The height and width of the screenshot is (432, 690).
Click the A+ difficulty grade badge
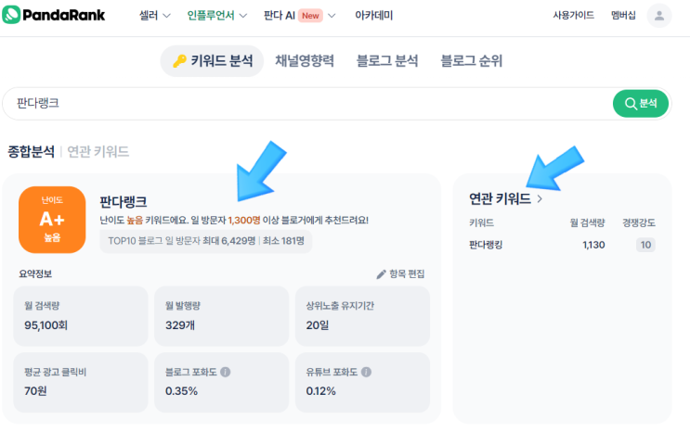click(x=52, y=219)
